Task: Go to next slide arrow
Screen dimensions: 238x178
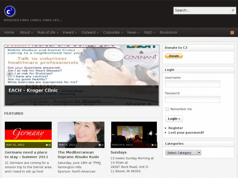Action: (154, 74)
